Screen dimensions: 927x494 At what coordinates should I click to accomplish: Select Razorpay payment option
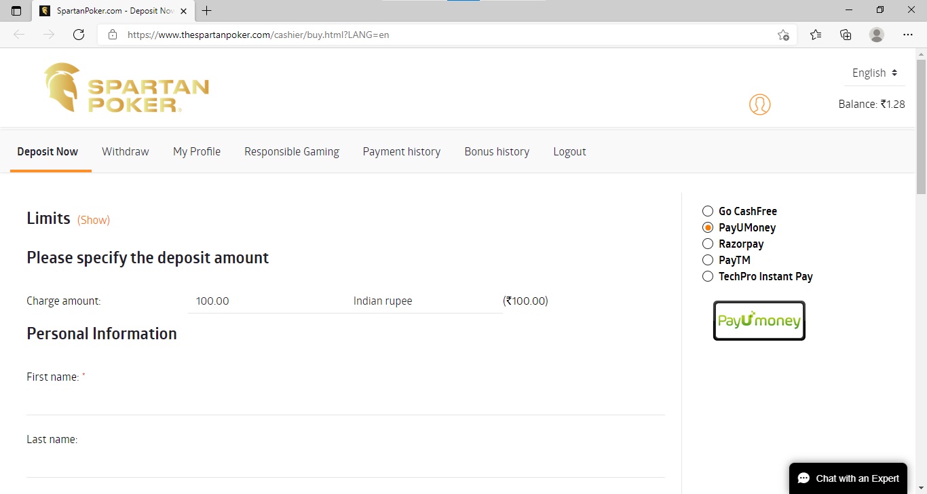pyautogui.click(x=708, y=244)
